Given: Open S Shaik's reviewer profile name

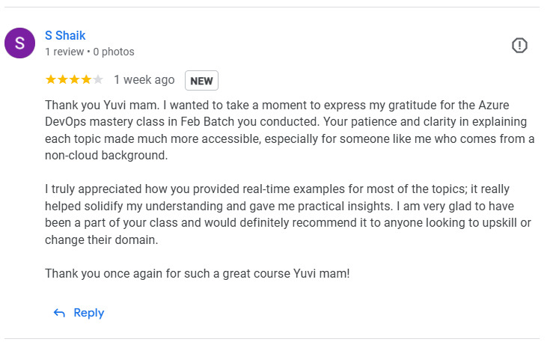Looking at the screenshot, I should (x=65, y=35).
